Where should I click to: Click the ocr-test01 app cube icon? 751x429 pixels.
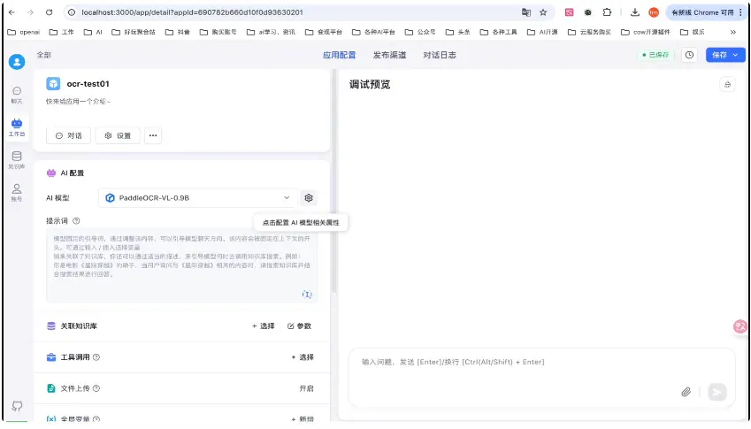tap(53, 84)
